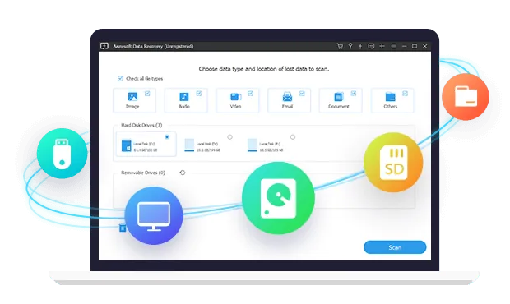Uncheck the Audio checkbox
Image resolution: width=510 pixels, height=304 pixels.
tap(199, 94)
